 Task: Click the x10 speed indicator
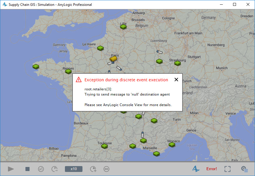[x=74, y=169]
